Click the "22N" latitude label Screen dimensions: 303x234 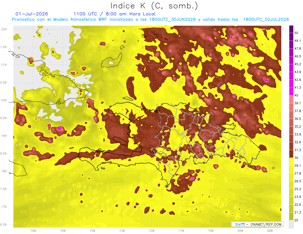point(4,29)
